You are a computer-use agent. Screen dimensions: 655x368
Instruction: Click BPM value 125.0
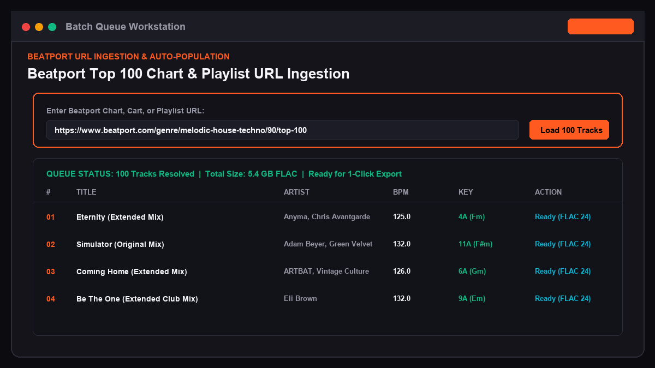coord(402,216)
